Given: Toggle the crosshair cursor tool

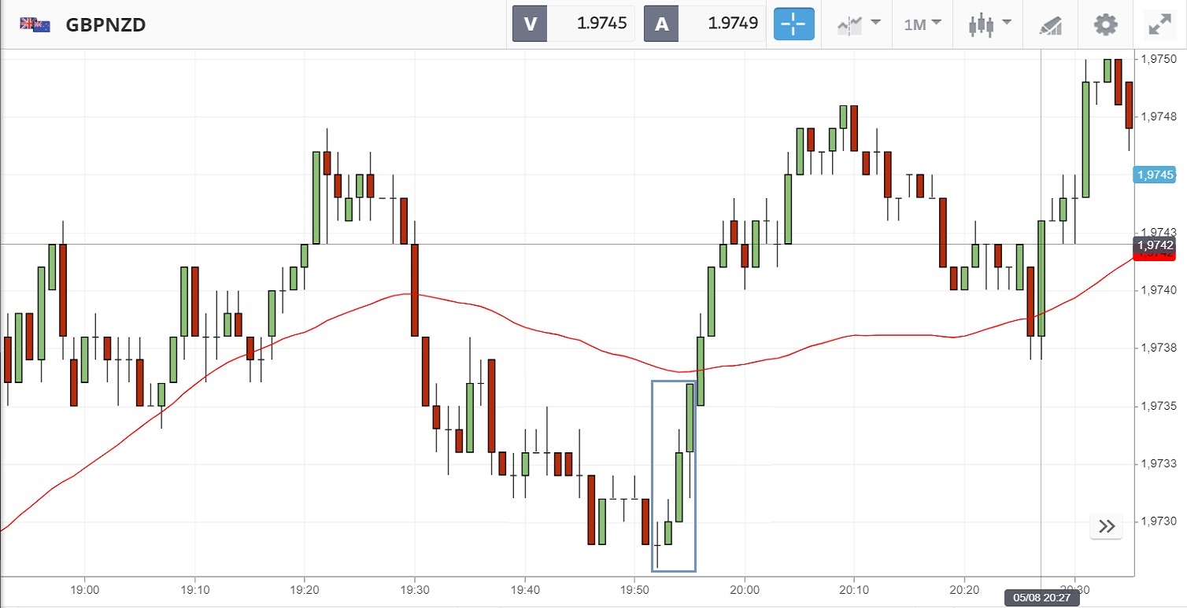Looking at the screenshot, I should tap(793, 24).
